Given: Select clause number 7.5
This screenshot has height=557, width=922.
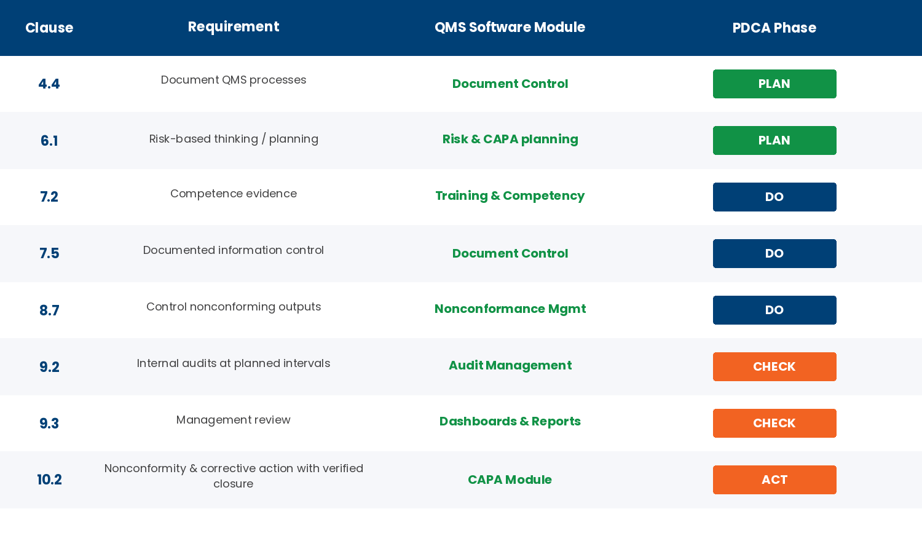Looking at the screenshot, I should click(49, 254).
